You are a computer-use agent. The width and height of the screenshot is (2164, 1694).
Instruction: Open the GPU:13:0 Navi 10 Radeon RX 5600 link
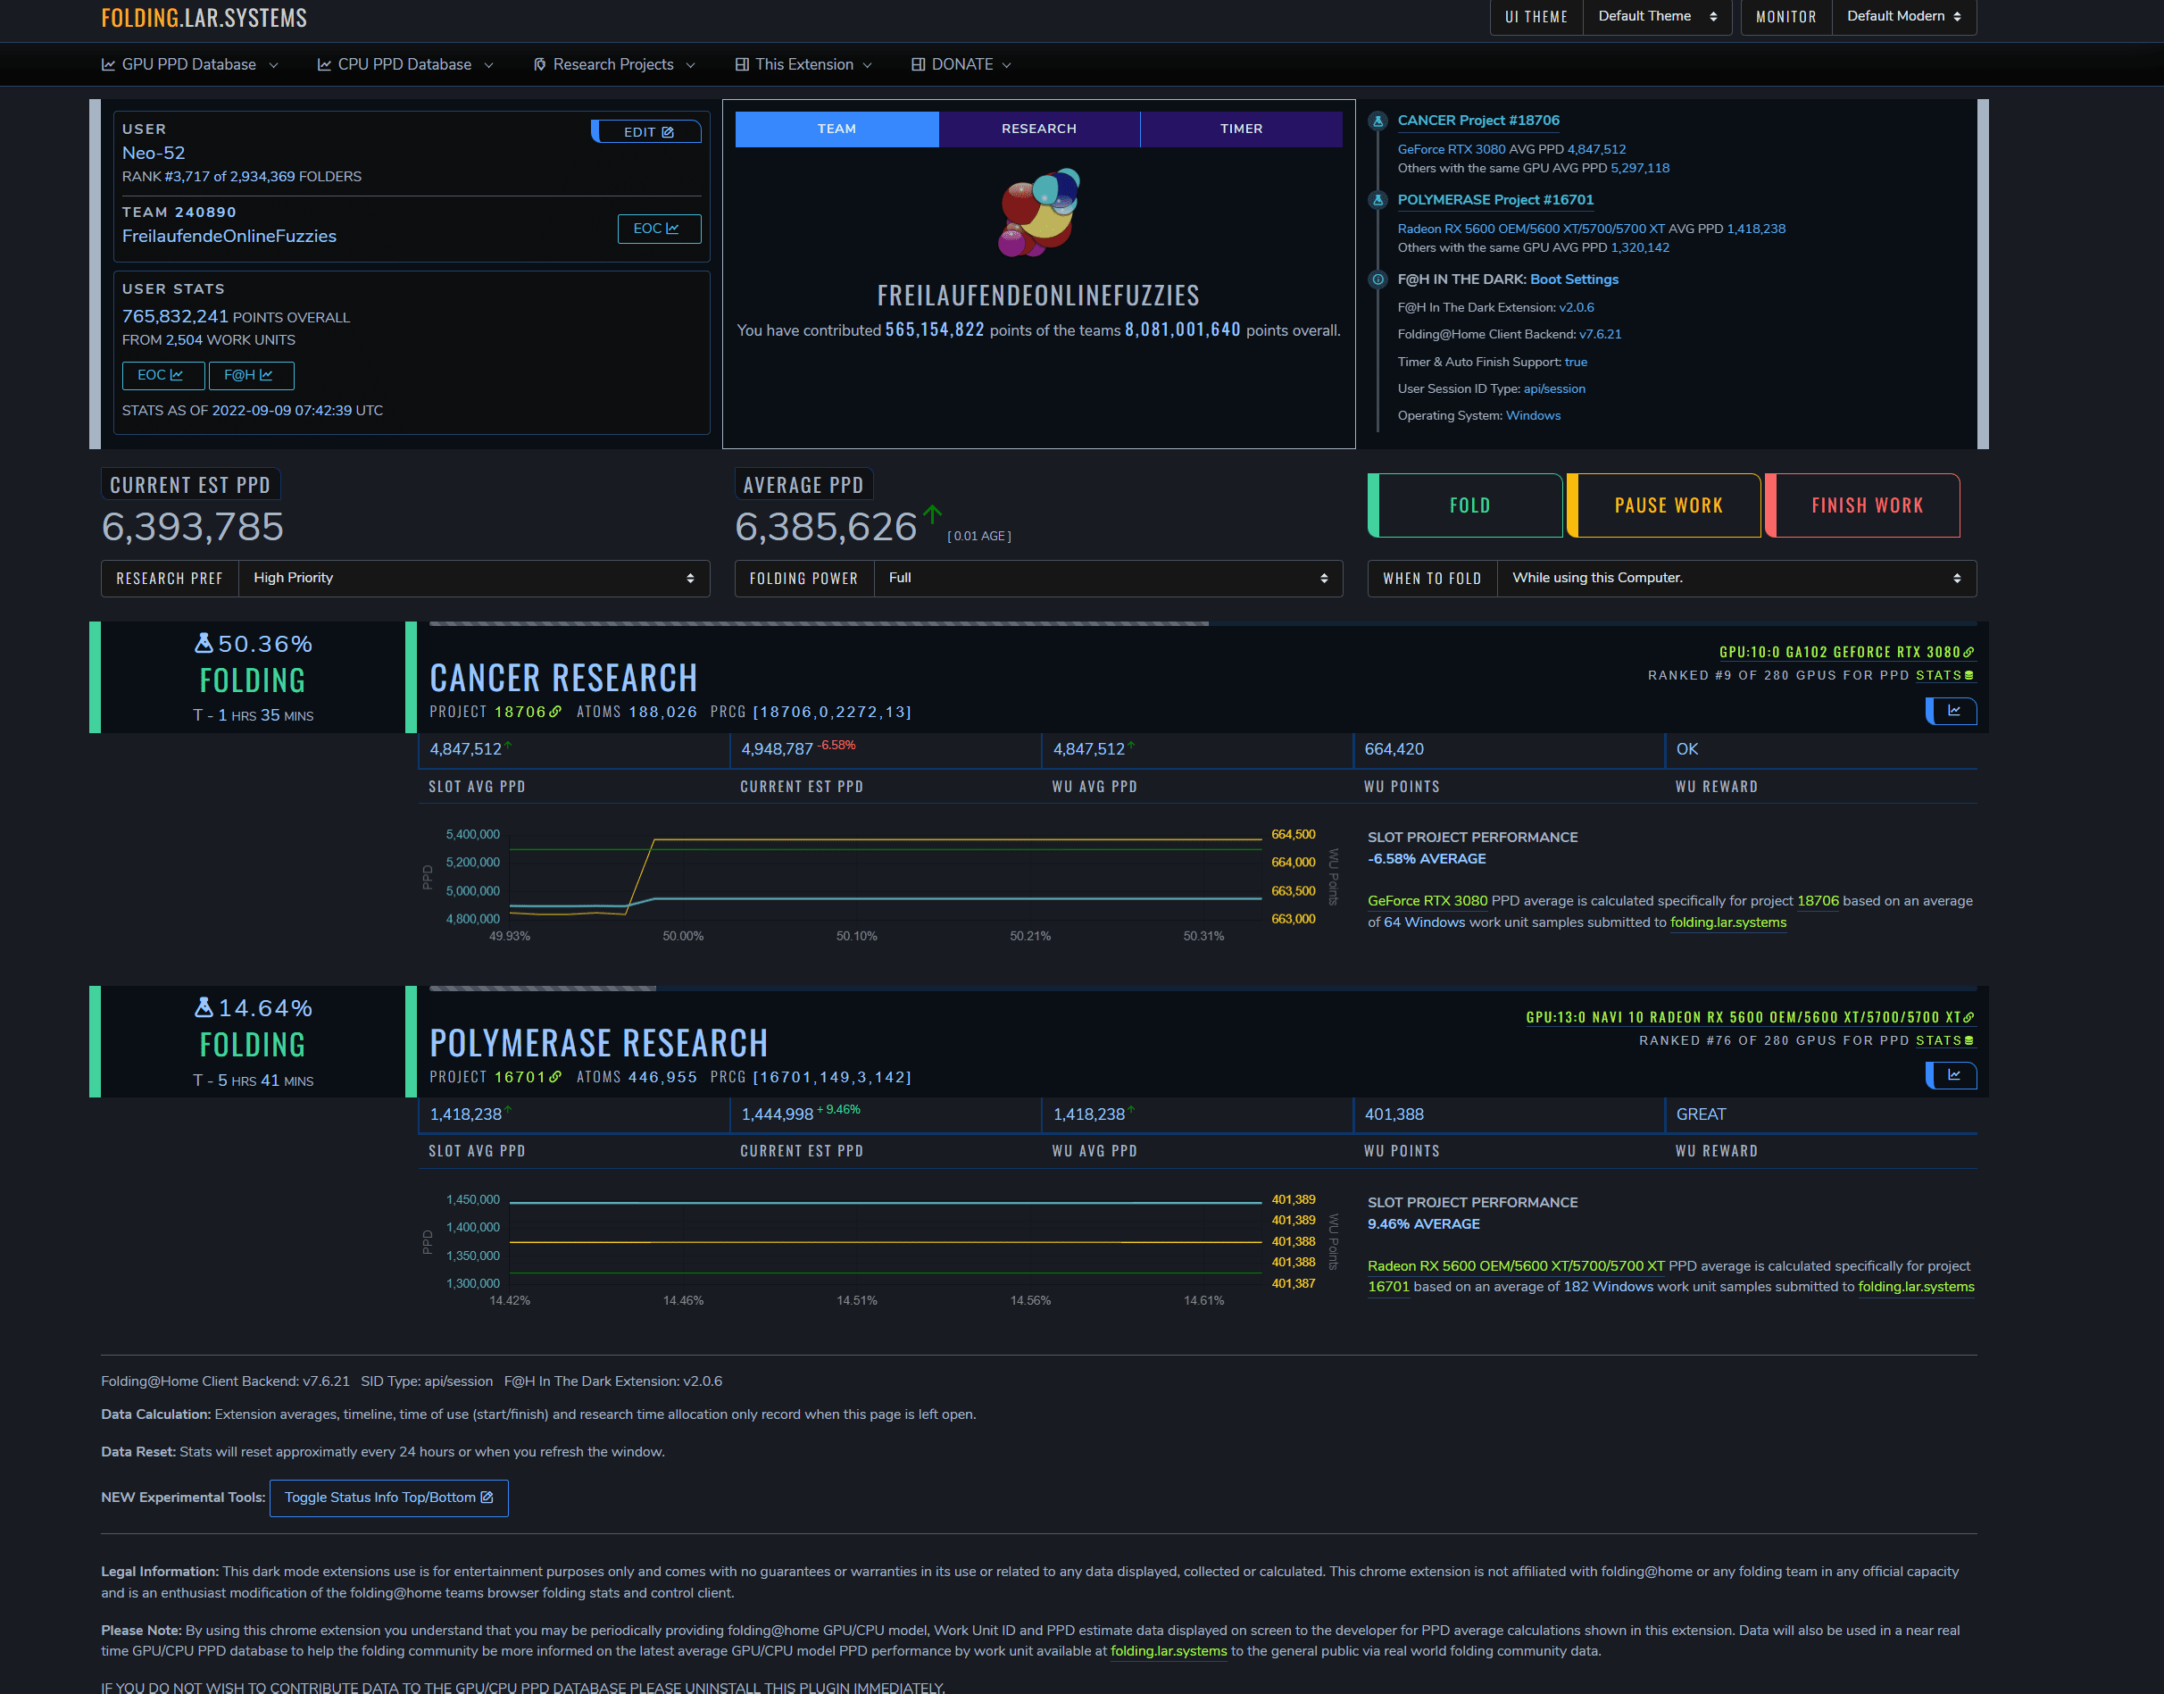(1750, 1016)
